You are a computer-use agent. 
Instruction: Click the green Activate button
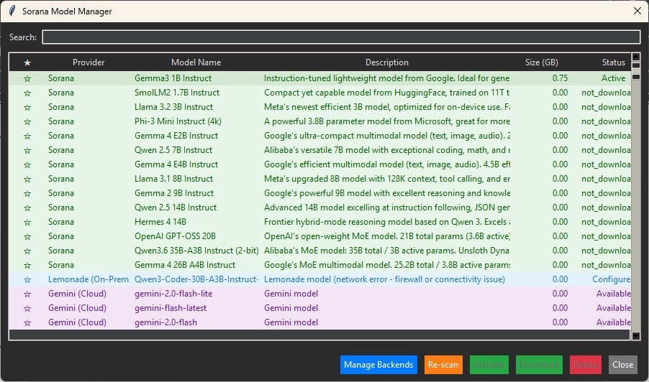(x=489, y=365)
